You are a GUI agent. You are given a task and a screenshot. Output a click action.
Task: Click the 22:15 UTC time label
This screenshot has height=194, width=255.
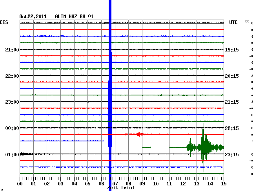coord(232,128)
